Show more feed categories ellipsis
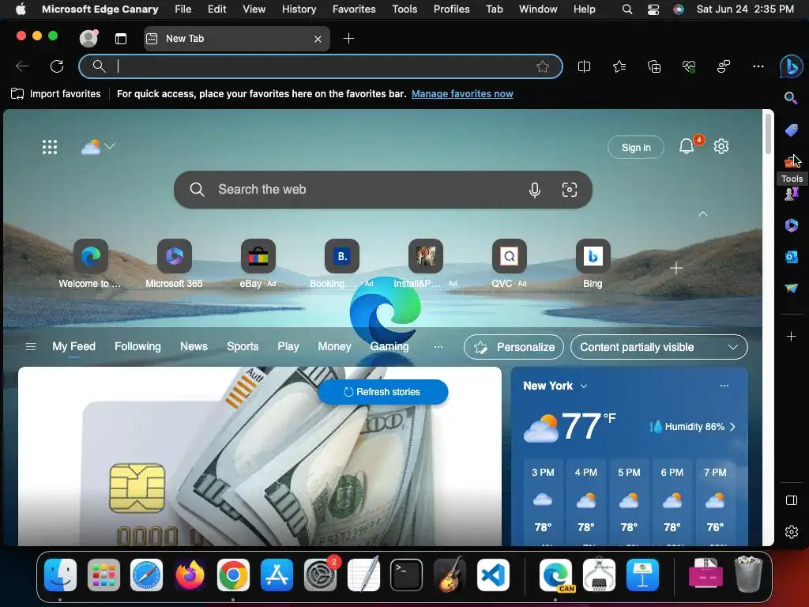809x607 pixels. (438, 346)
